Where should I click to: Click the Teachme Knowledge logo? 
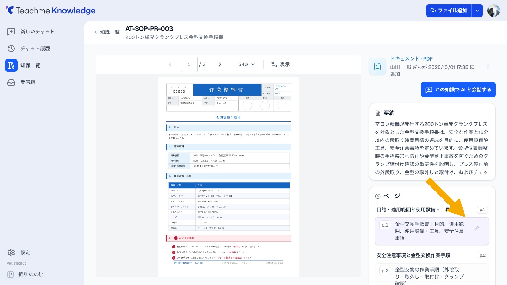click(x=50, y=11)
